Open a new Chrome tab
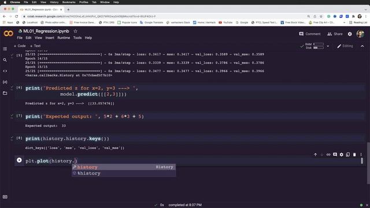 pos(68,9)
